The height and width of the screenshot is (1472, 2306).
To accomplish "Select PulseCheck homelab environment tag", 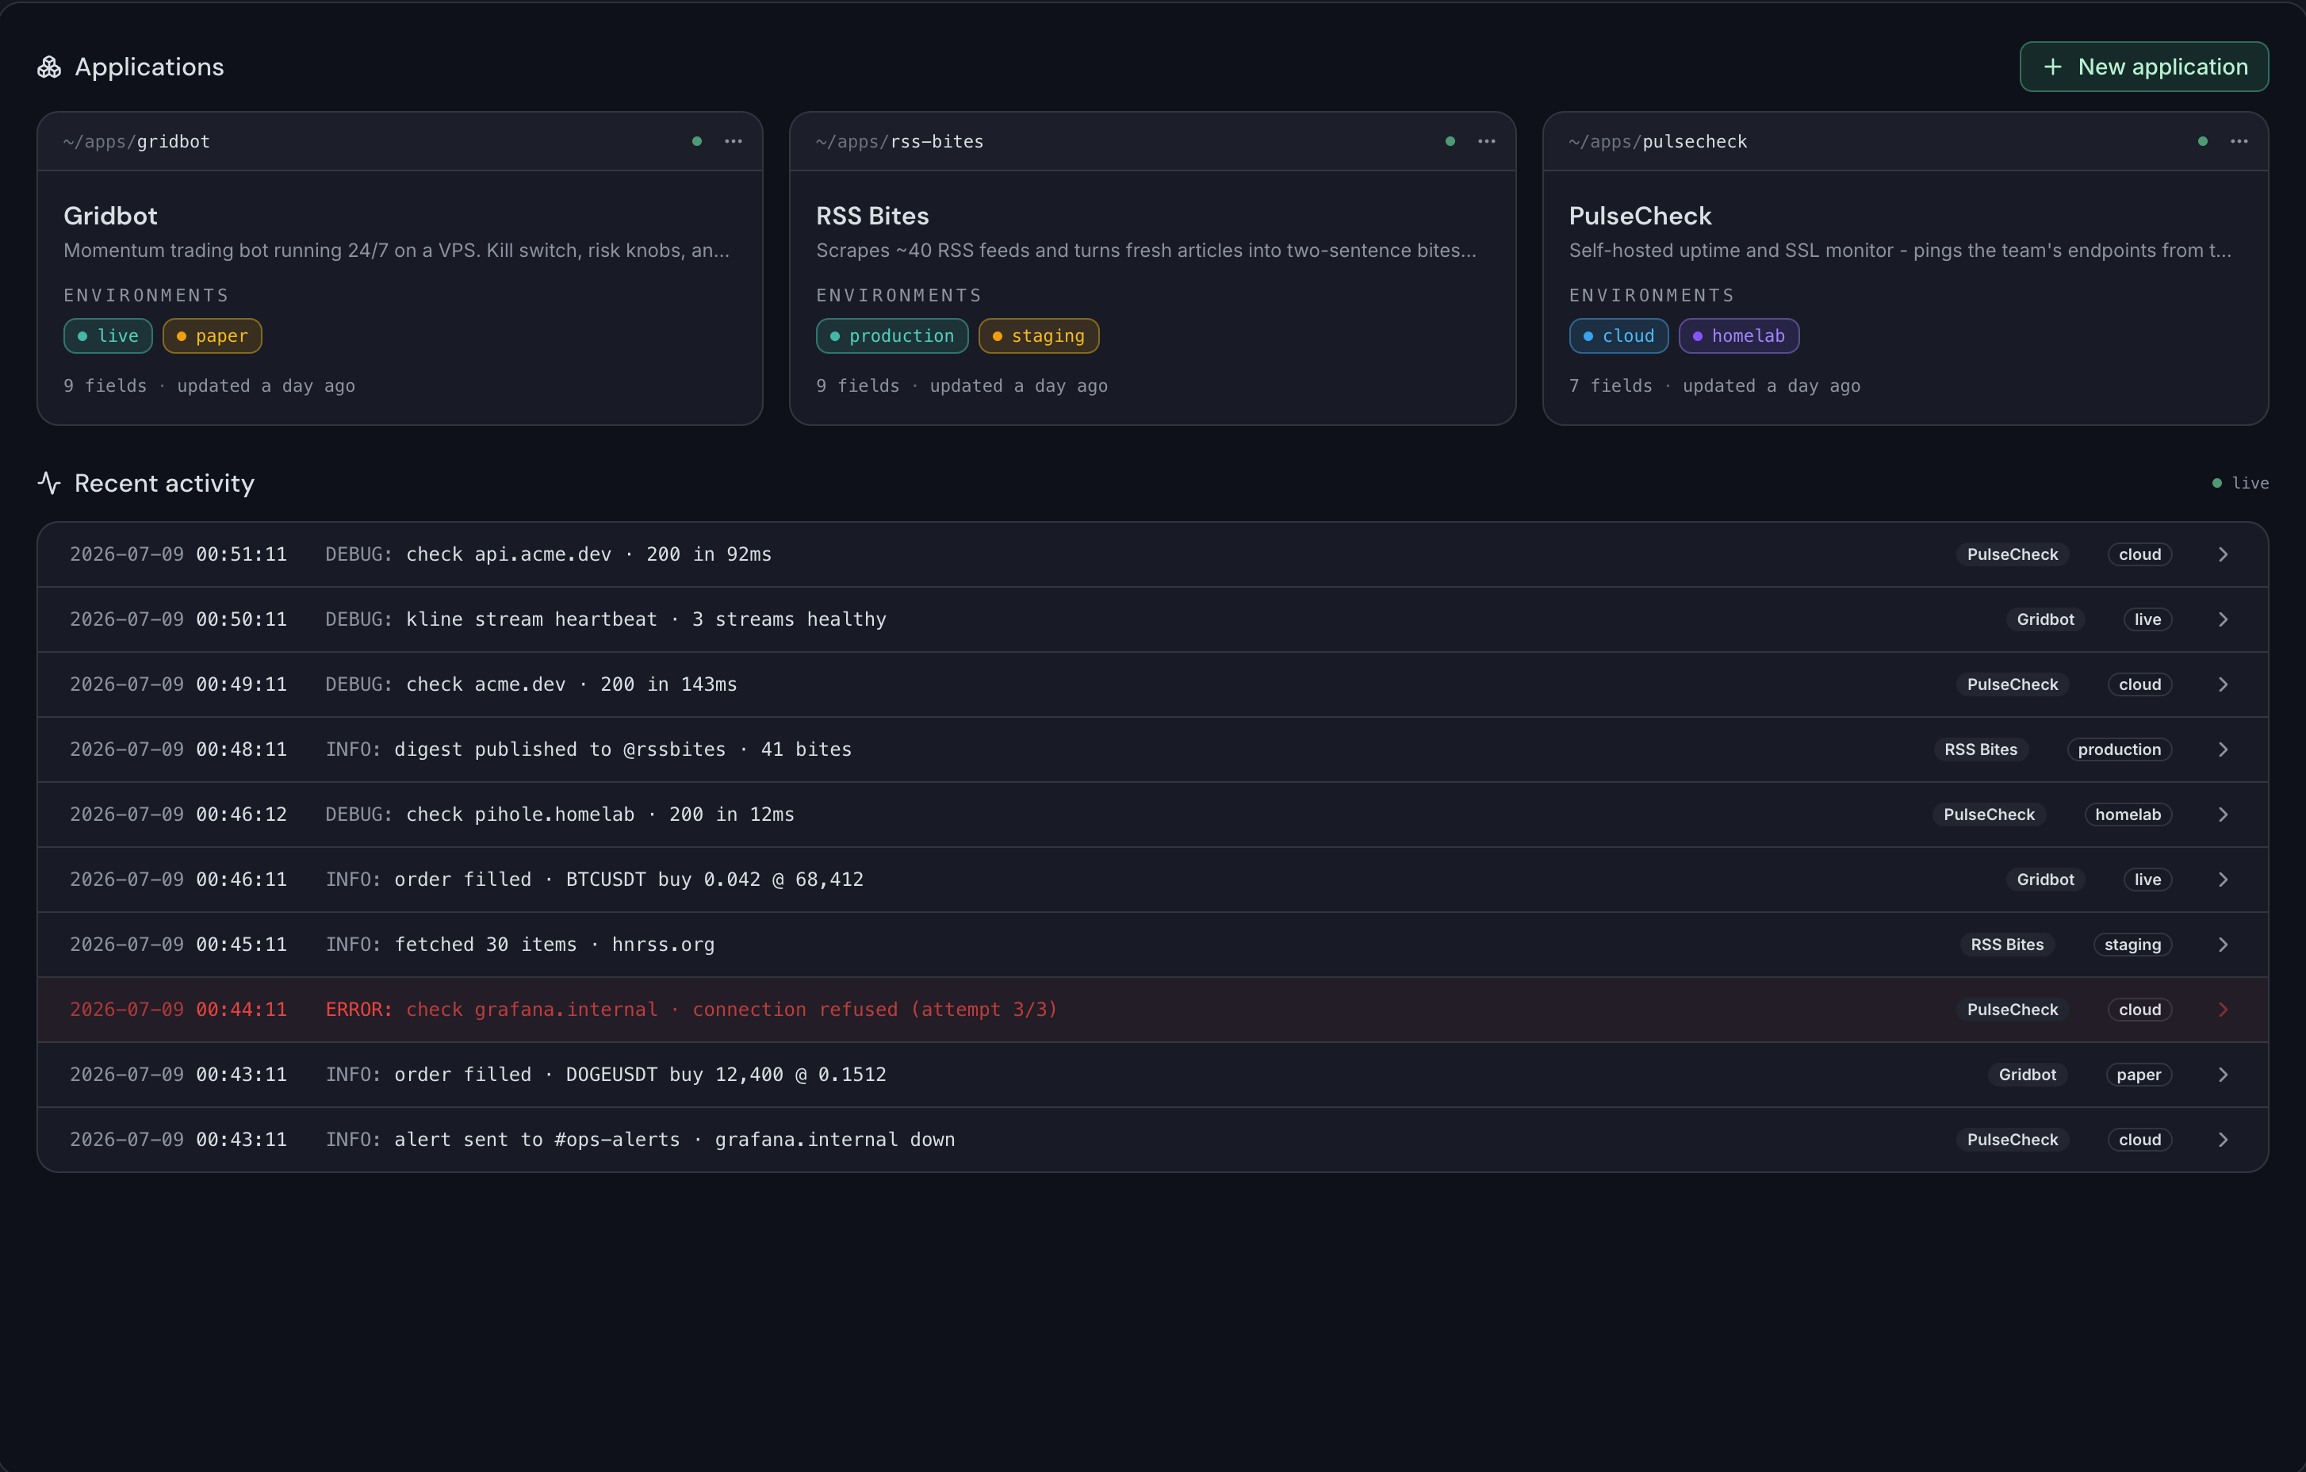I will pos(1739,336).
